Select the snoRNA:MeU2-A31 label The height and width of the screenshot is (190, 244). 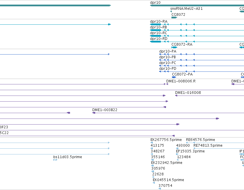(x=186, y=9)
